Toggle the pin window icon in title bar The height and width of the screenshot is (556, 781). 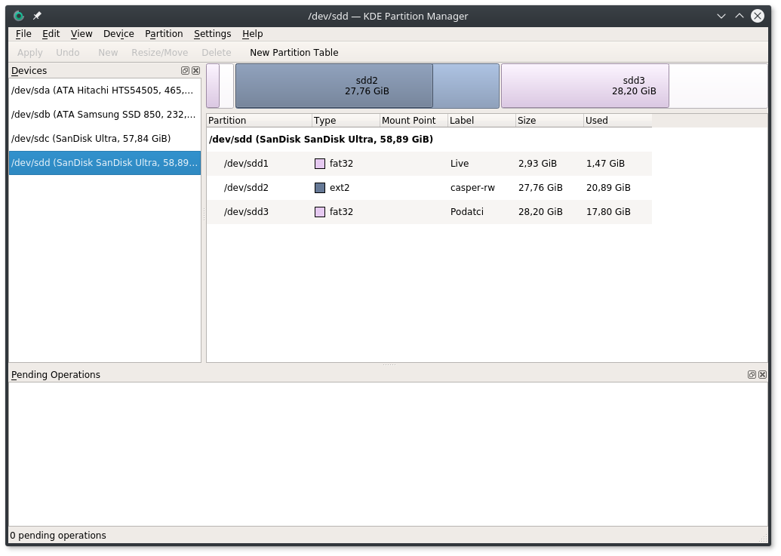37,16
